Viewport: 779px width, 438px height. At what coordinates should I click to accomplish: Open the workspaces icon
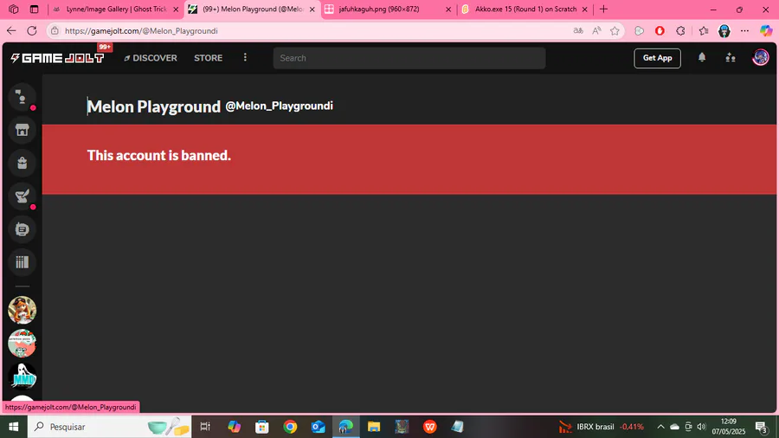point(13,9)
